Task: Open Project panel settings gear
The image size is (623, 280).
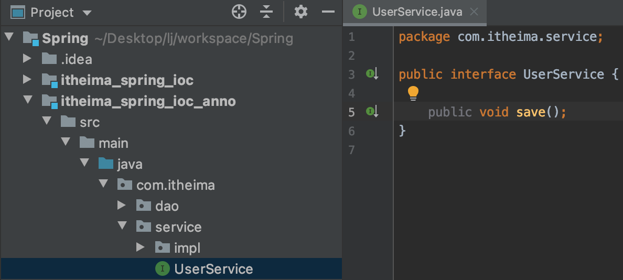Action: (x=300, y=12)
